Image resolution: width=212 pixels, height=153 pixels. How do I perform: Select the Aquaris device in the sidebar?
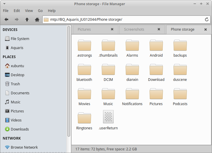click(x=17, y=48)
